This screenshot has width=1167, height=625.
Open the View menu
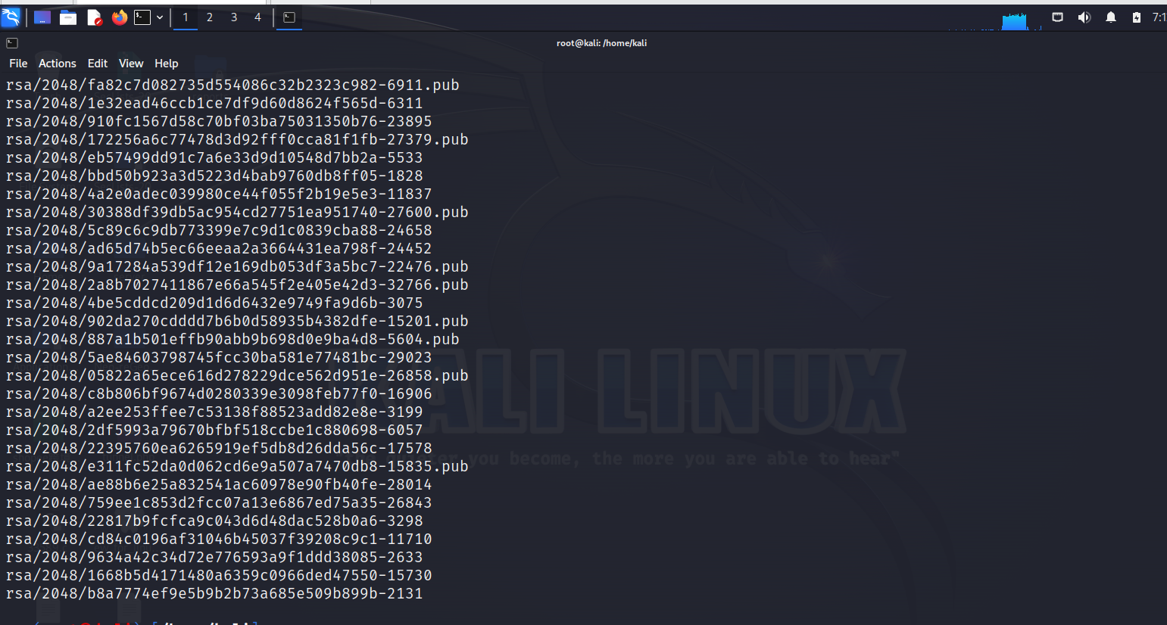(x=131, y=64)
